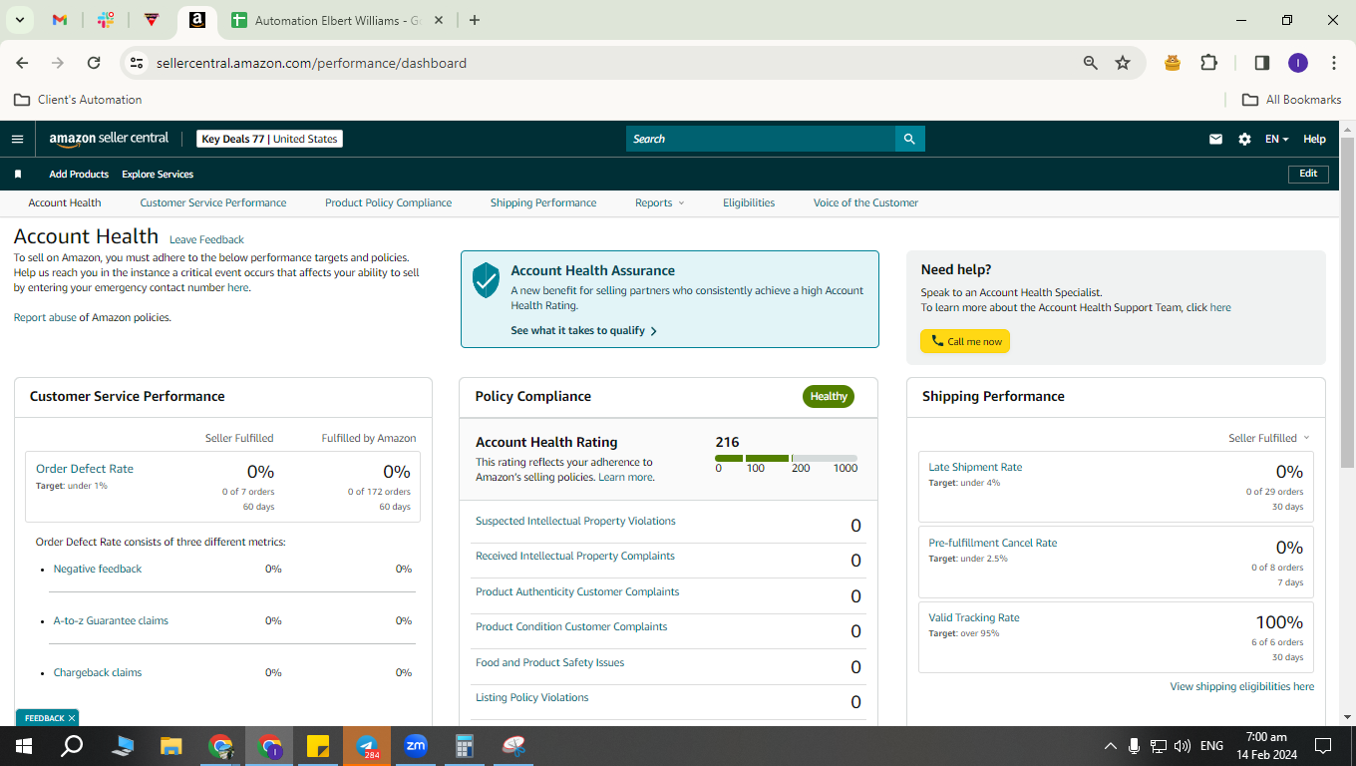The height and width of the screenshot is (766, 1356).
Task: Open the Eligibilities tab
Action: point(749,202)
